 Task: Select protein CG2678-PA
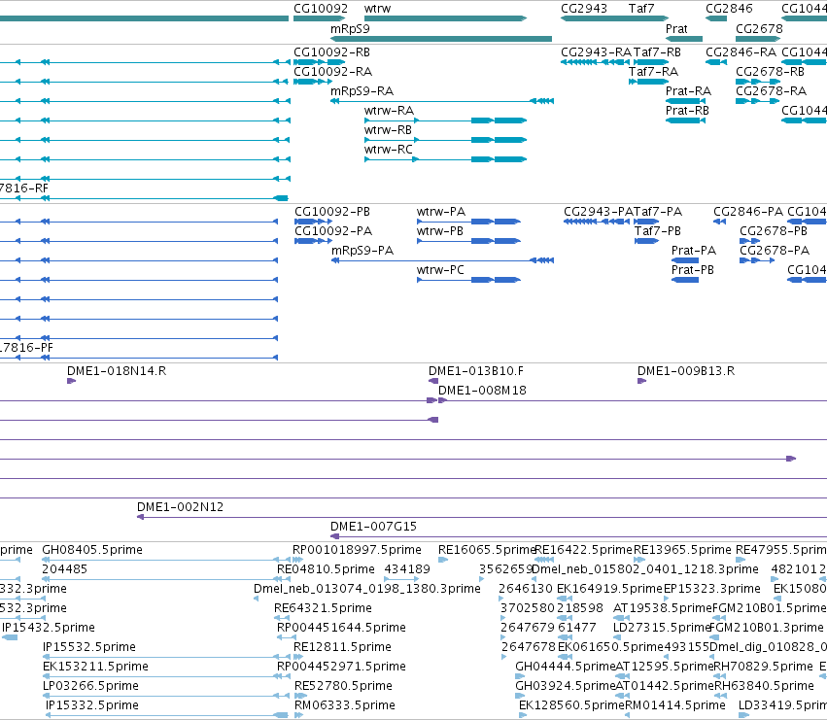click(x=775, y=251)
